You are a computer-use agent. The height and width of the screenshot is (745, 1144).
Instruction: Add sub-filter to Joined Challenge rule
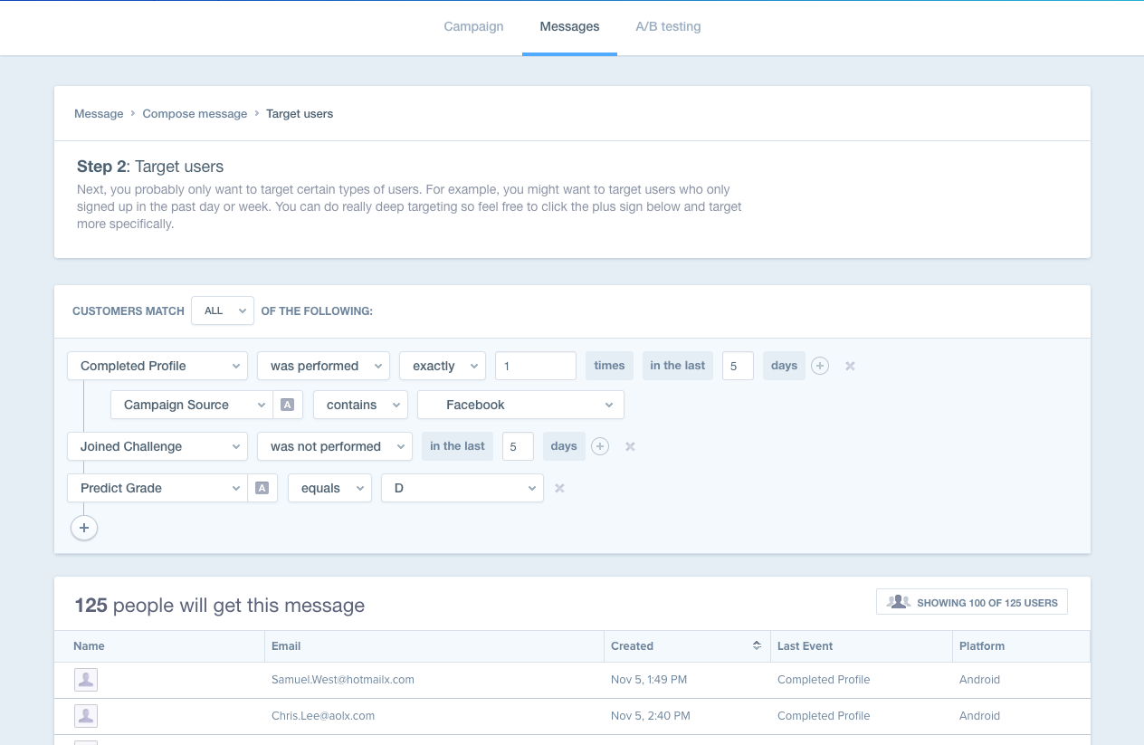[600, 446]
